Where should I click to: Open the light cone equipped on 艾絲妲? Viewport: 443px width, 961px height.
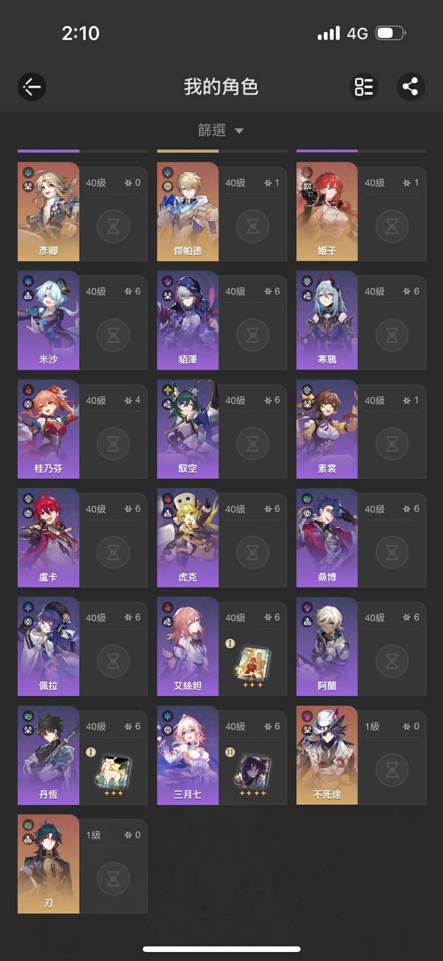(x=253, y=664)
